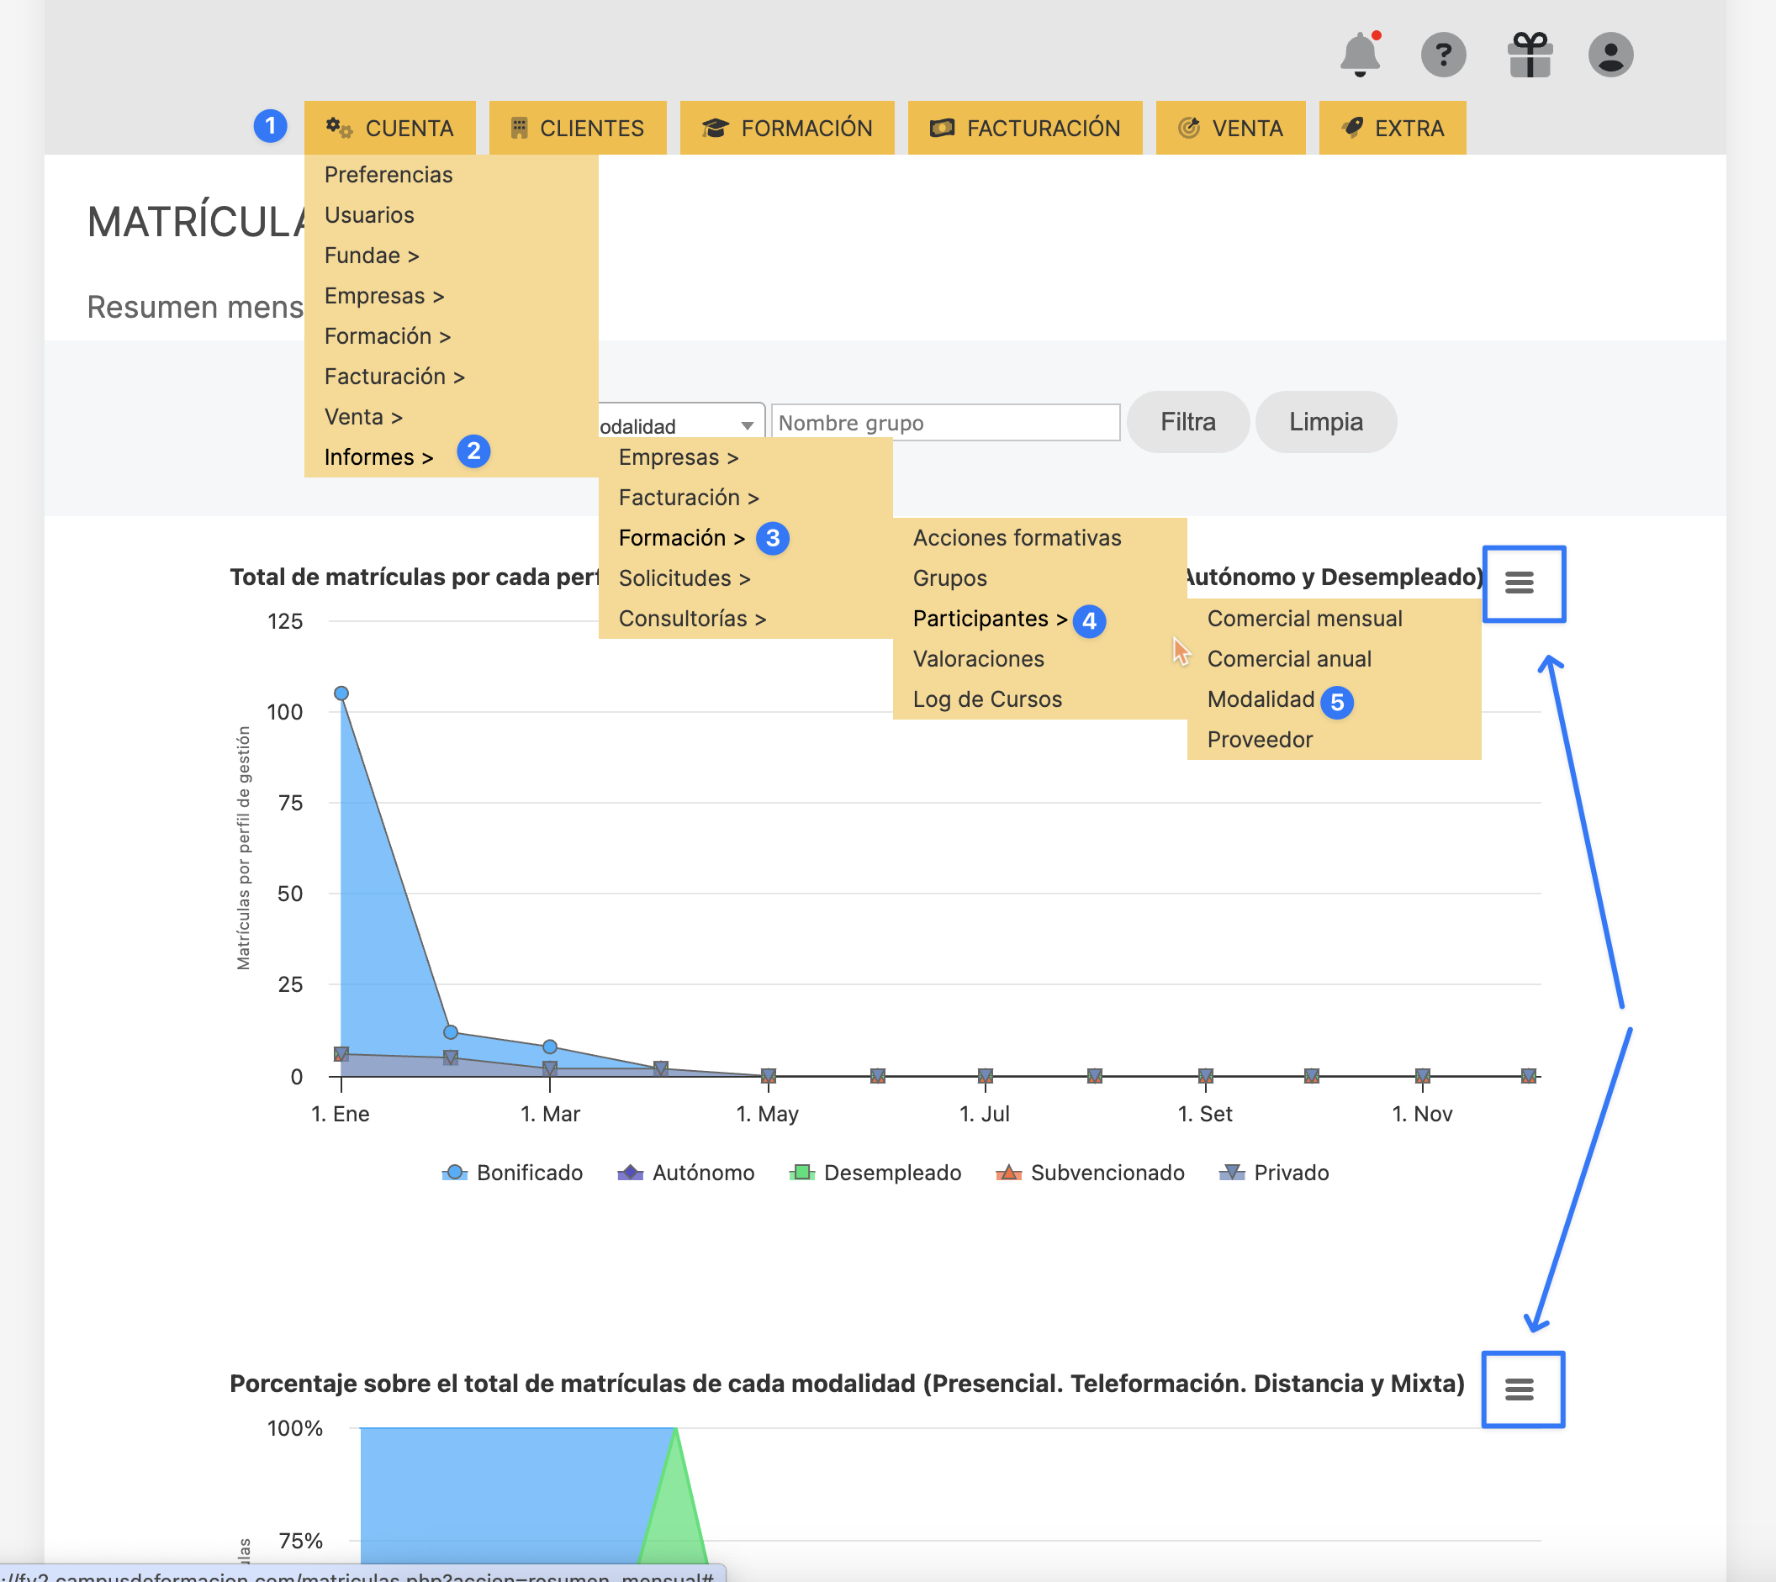Select Modalidad report menu entry

[1261, 699]
